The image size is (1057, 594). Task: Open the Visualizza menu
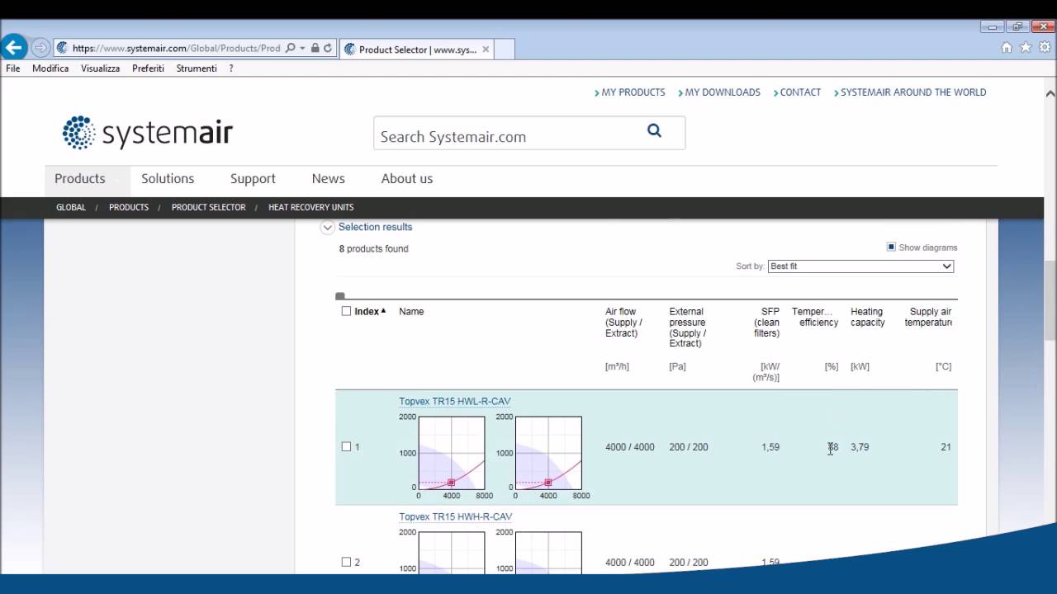pyautogui.click(x=100, y=68)
